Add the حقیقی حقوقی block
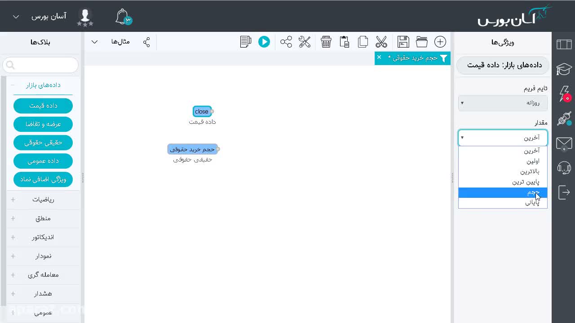Screen dimensions: 575x323 coord(43,143)
